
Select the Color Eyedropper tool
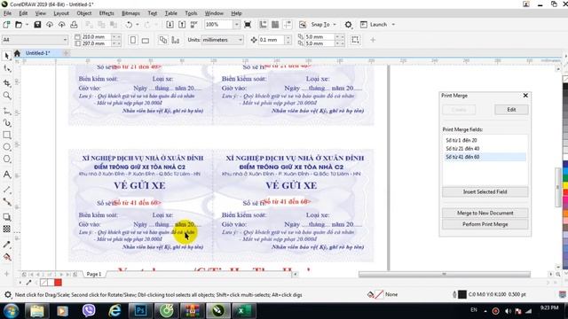coord(6,245)
